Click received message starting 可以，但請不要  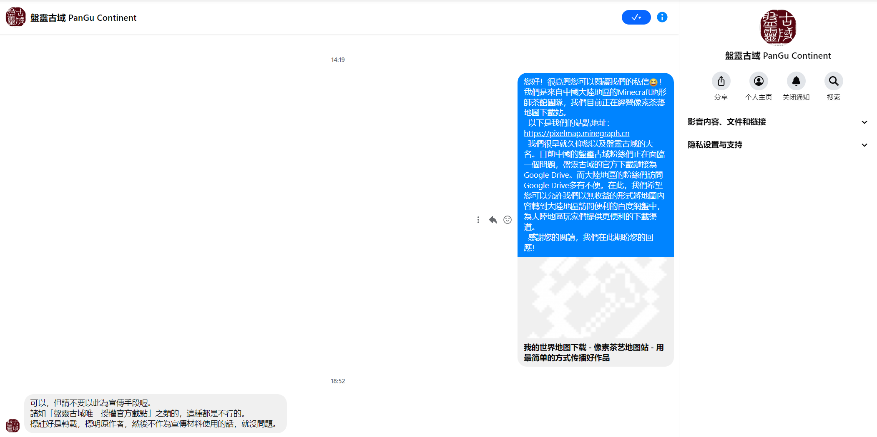156,414
